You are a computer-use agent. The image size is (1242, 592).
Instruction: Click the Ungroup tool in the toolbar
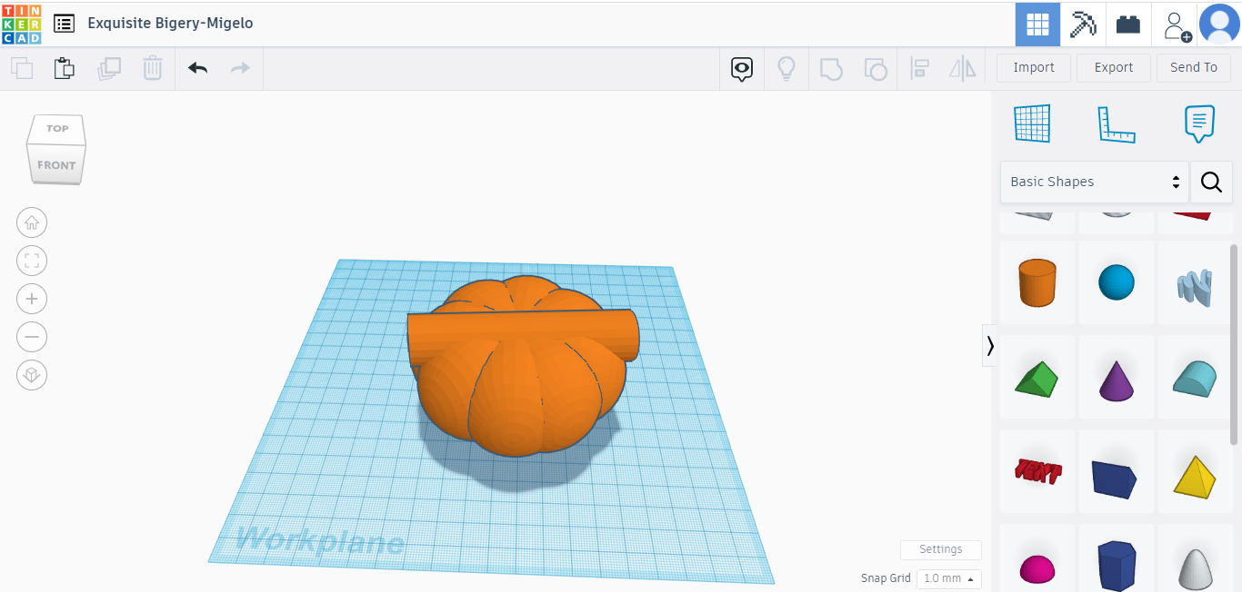tap(876, 67)
